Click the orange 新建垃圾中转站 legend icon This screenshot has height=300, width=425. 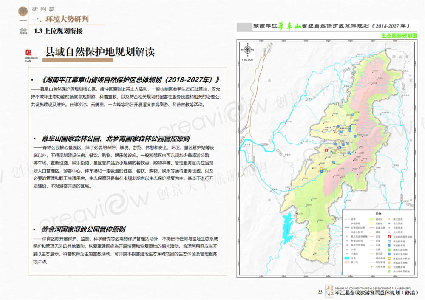point(389,258)
